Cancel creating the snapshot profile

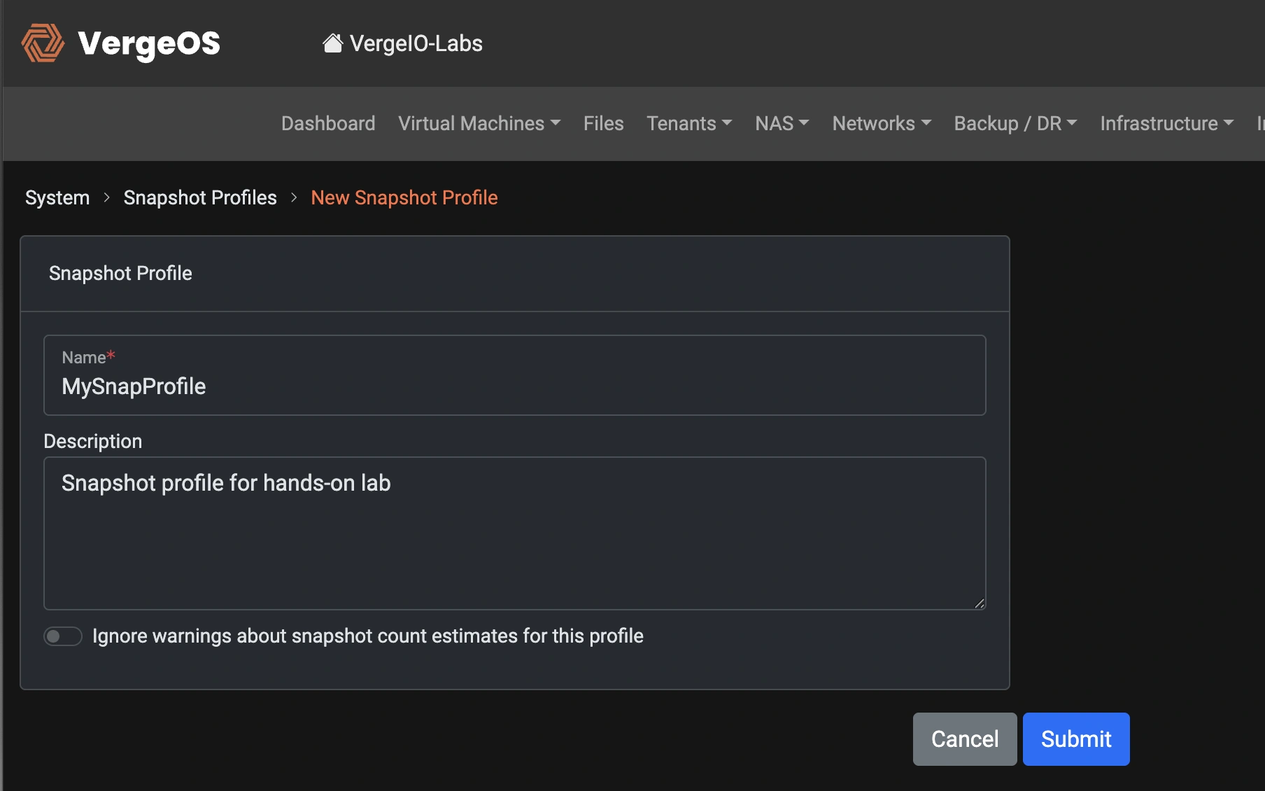(x=964, y=738)
